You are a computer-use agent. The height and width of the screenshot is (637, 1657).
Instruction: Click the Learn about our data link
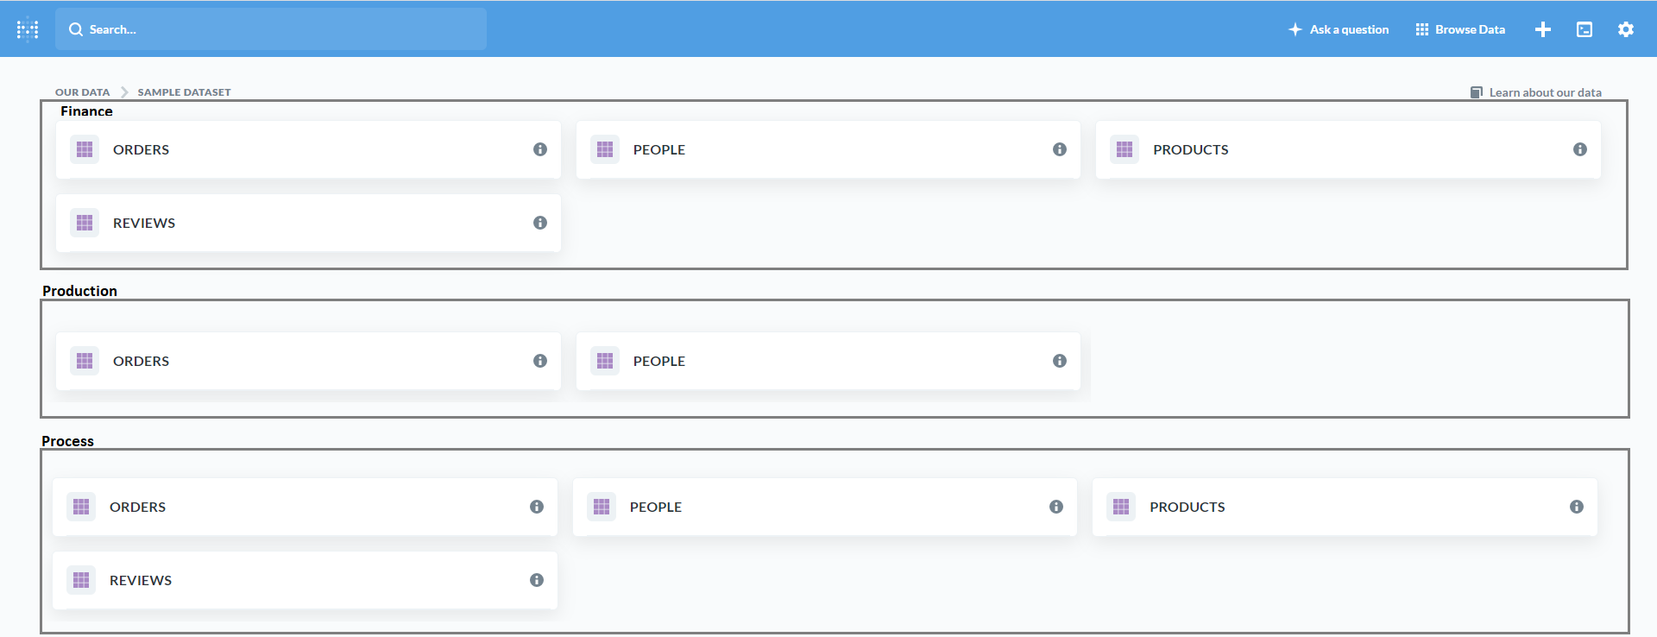point(1546,91)
